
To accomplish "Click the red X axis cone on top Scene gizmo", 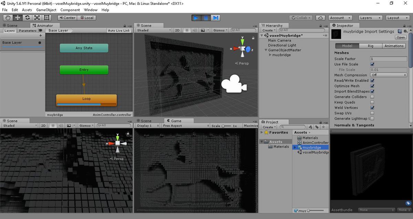I will [236, 49].
